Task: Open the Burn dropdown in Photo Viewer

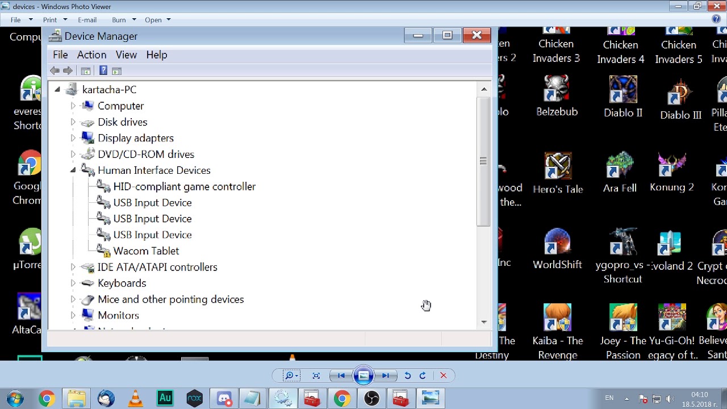Action: pyautogui.click(x=124, y=20)
